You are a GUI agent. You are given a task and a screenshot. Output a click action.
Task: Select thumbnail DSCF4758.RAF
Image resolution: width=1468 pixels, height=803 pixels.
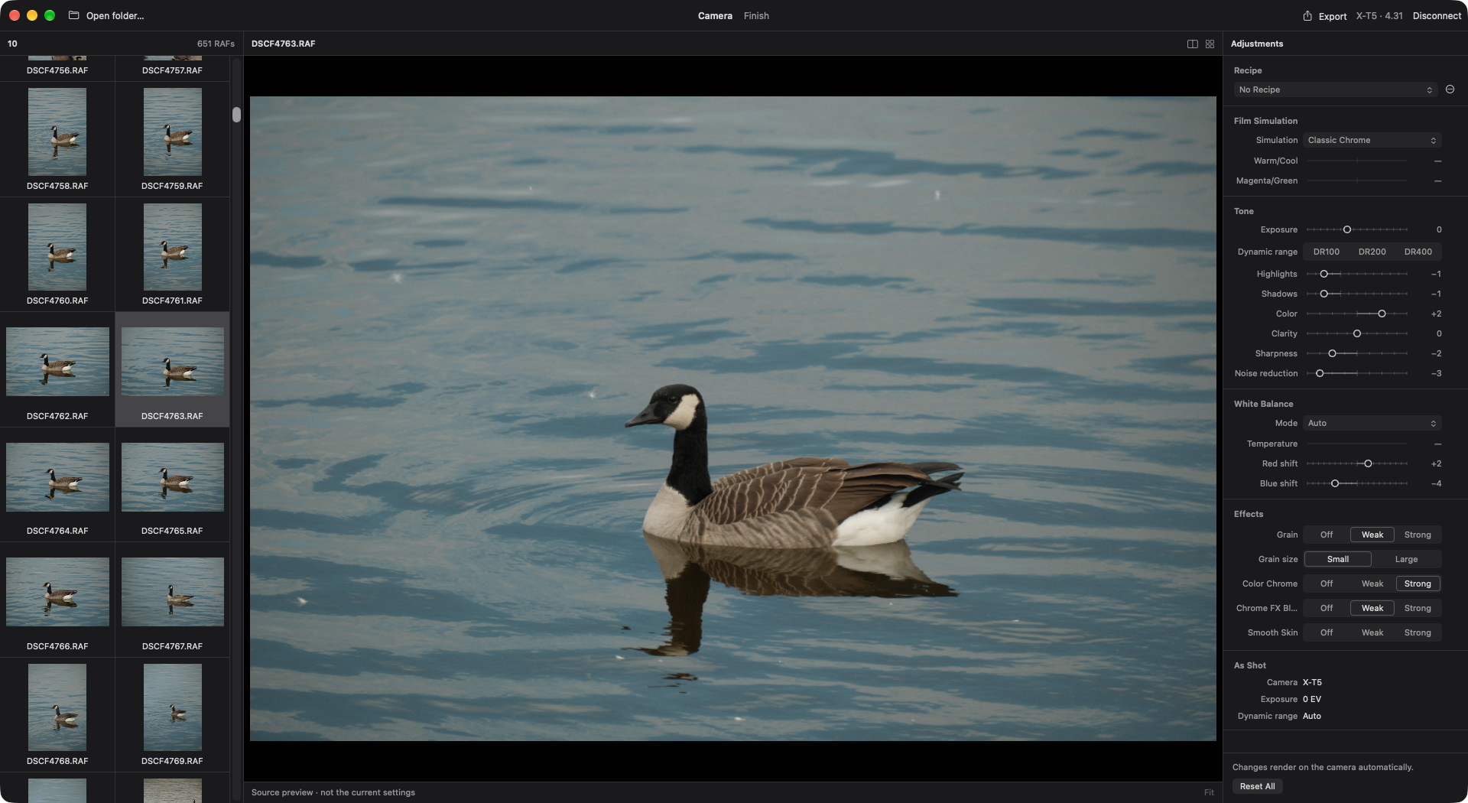tap(57, 132)
